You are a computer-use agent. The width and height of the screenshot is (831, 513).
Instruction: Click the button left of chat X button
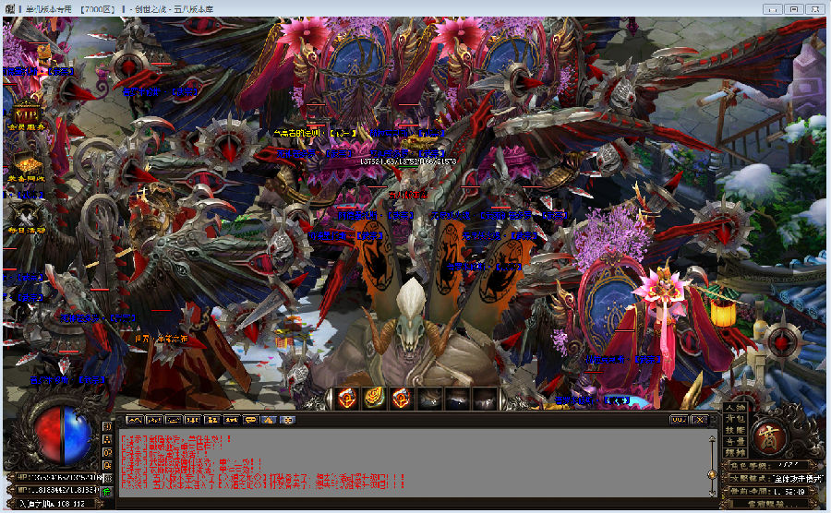[x=679, y=420]
